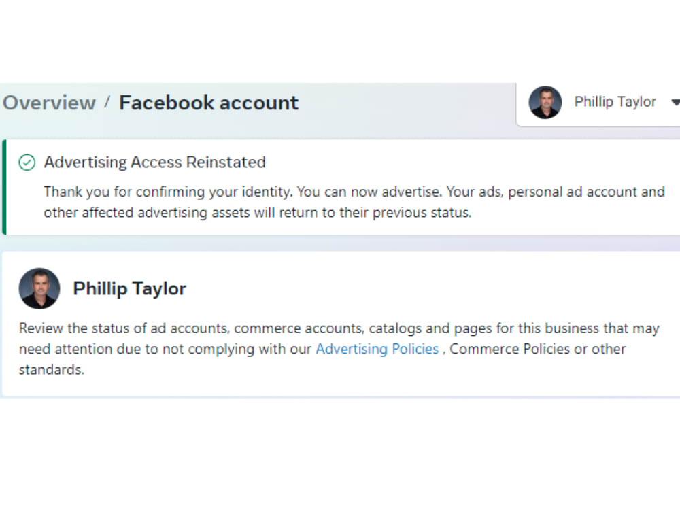The width and height of the screenshot is (680, 510).
Task: Click the green left bar of notice
Action: pyautogui.click(x=4, y=187)
